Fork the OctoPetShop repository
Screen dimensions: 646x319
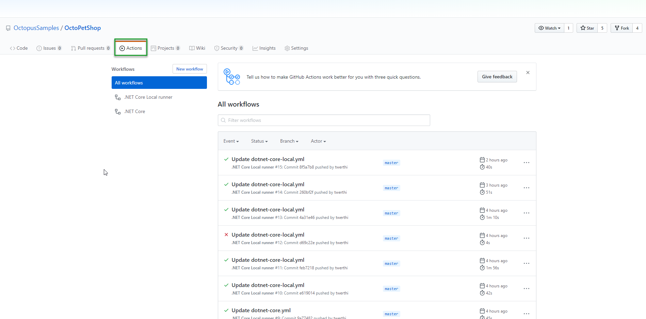click(x=621, y=28)
